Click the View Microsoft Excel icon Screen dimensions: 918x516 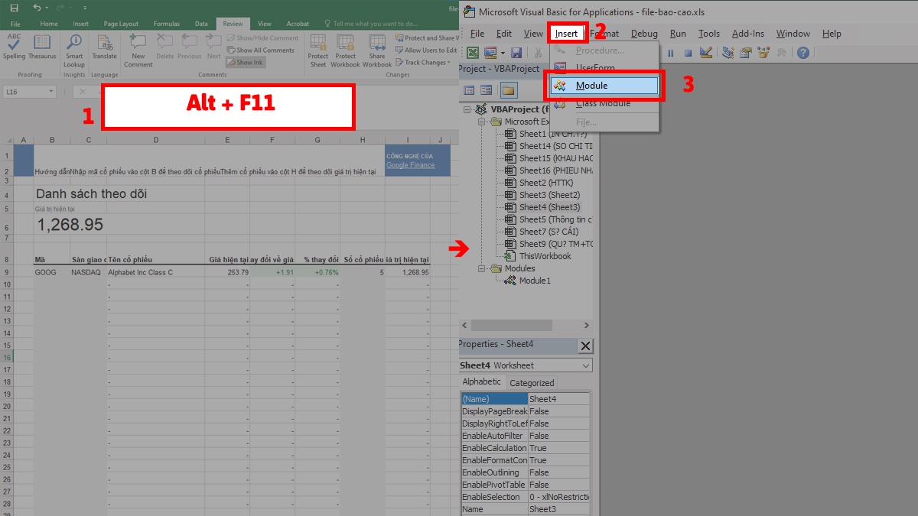pos(472,52)
